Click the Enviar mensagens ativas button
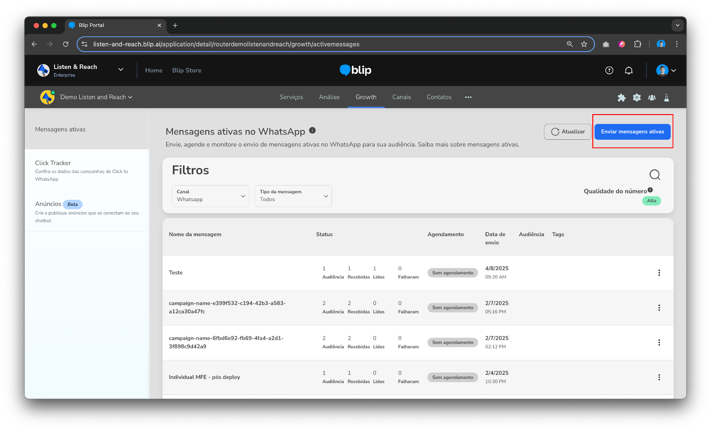This screenshot has width=711, height=431. pos(632,132)
